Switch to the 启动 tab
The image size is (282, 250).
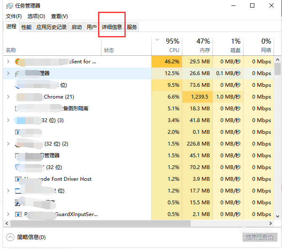(x=77, y=27)
